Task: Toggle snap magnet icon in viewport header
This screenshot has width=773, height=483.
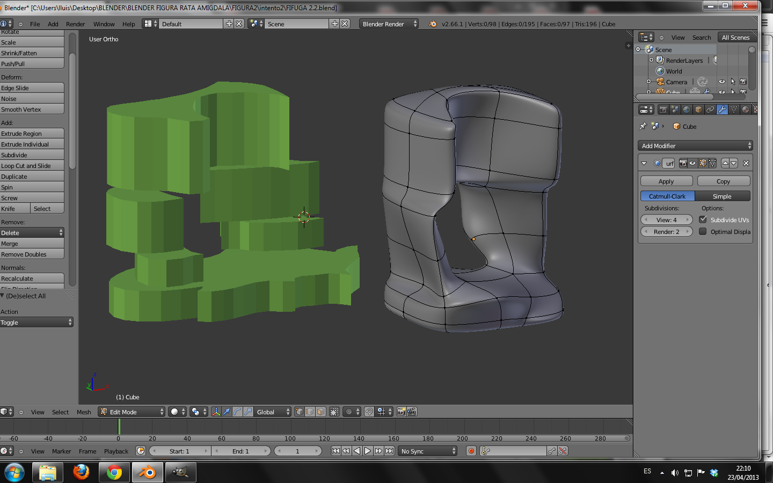Action: pos(369,412)
